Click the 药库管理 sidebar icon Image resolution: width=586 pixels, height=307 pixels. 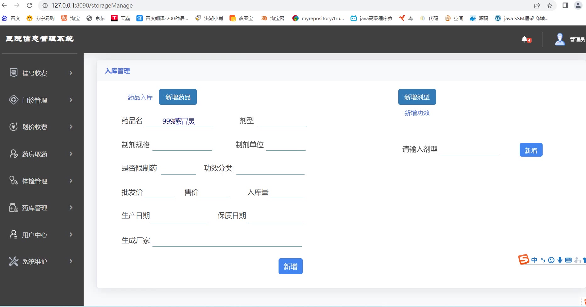point(14,207)
